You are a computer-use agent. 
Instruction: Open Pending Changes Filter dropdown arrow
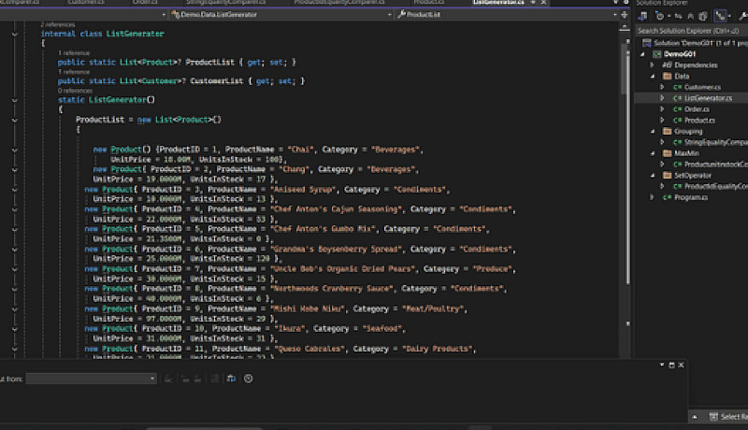click(669, 16)
